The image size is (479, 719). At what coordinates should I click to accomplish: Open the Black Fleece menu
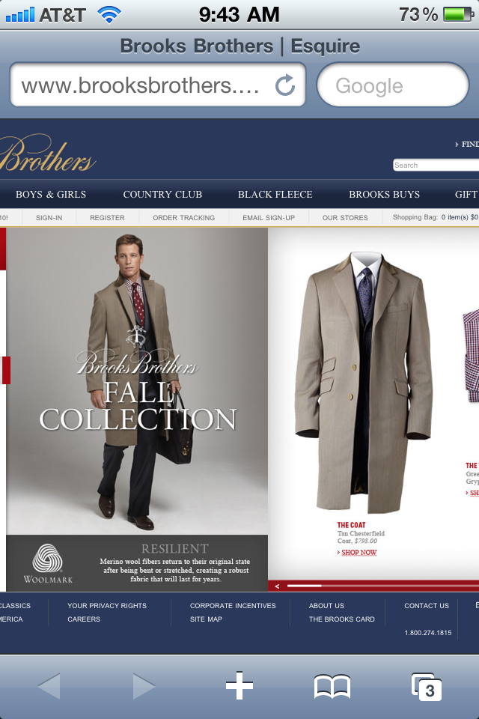[x=275, y=195]
